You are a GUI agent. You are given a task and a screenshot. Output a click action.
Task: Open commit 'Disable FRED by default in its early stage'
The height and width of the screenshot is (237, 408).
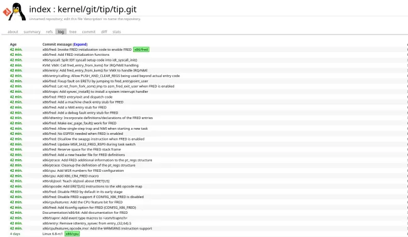click(x=82, y=192)
